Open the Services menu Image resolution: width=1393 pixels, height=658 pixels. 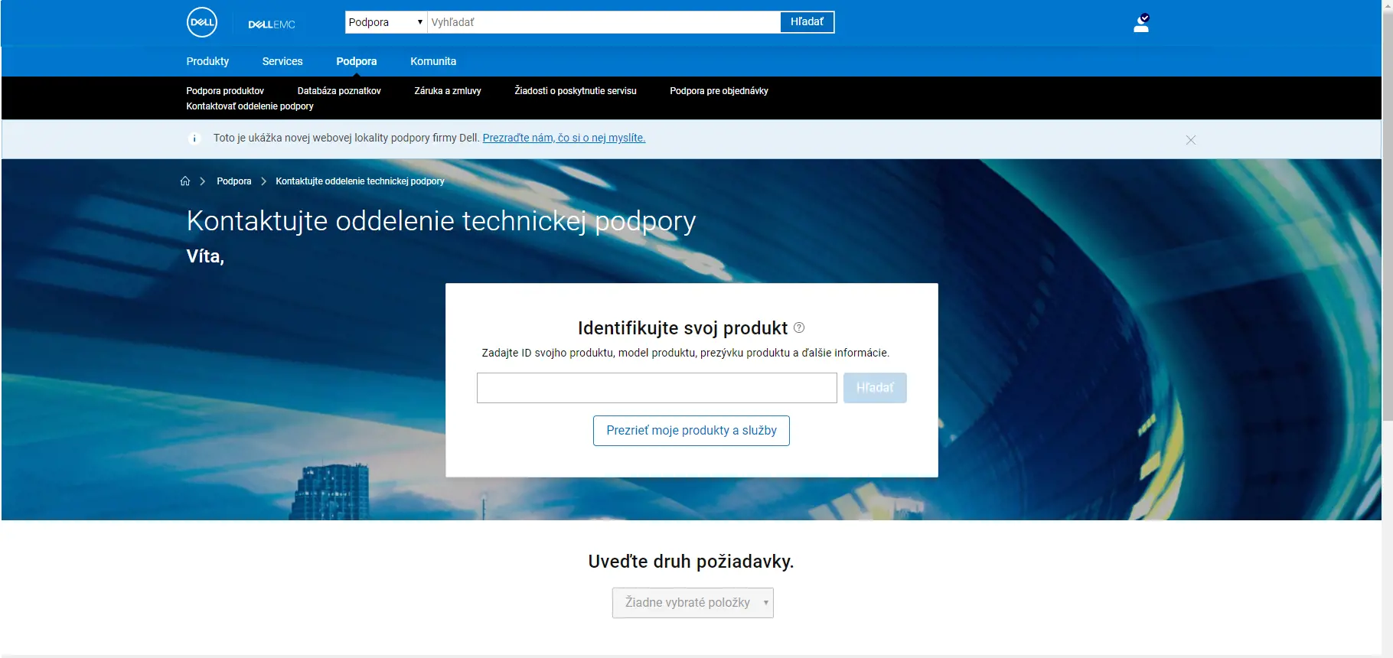(x=282, y=61)
